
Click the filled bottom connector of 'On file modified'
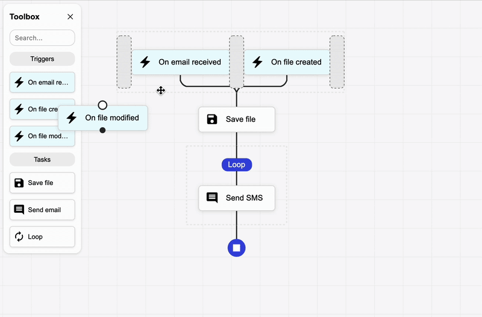pos(102,130)
